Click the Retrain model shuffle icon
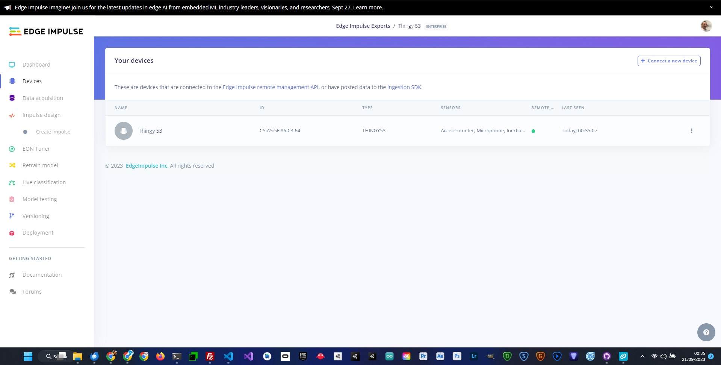Viewport: 721px width, 365px height. 12,165
